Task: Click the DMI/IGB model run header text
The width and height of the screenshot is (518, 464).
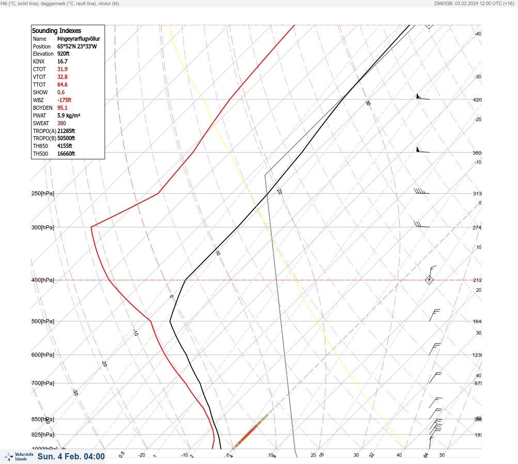Action: pos(474,4)
